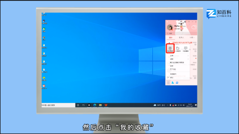Open the 文件助手 folder icon
The height and width of the screenshot is (134, 239).
coord(178,49)
